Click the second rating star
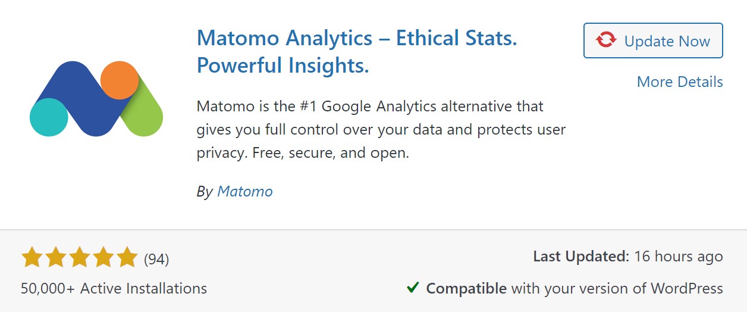 [56, 258]
